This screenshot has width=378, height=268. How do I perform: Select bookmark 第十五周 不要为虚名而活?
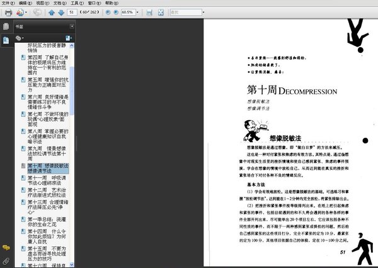click(x=47, y=254)
